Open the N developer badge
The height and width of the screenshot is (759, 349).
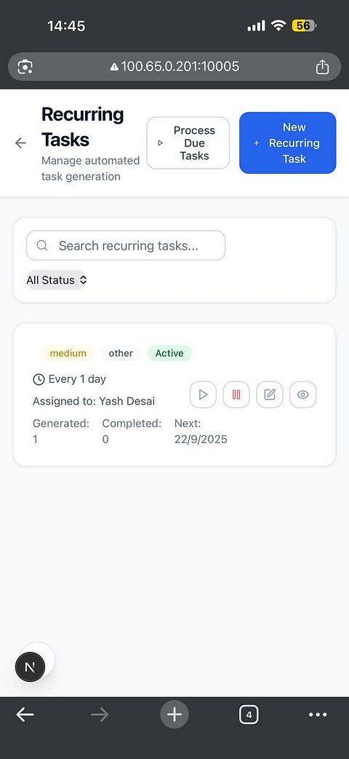point(30,667)
